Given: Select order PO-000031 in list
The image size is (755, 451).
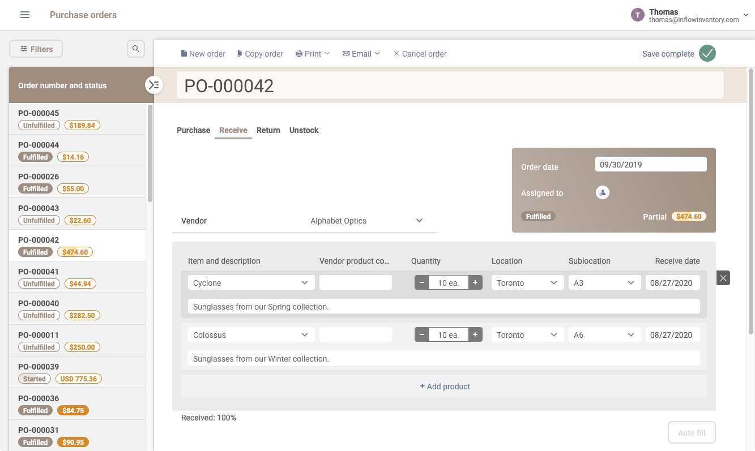Looking at the screenshot, I should 78,435.
